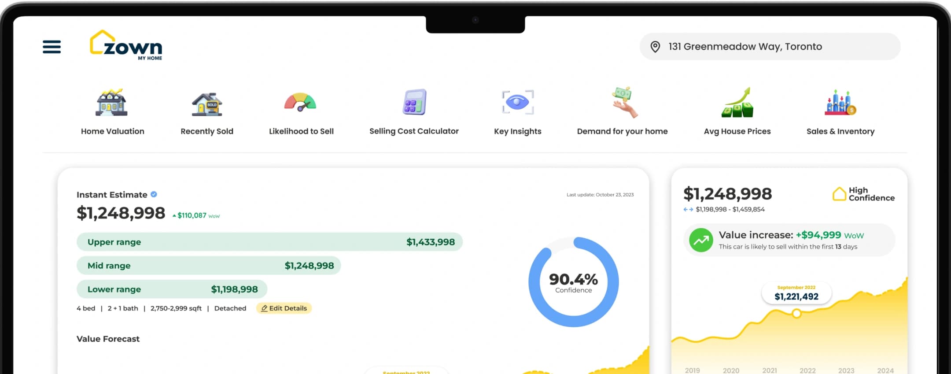
Task: Click the green value increase trend icon
Action: (701, 240)
